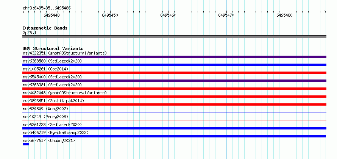
Task: Open the nsv834609 (Wong2007) label
Action: [45, 109]
